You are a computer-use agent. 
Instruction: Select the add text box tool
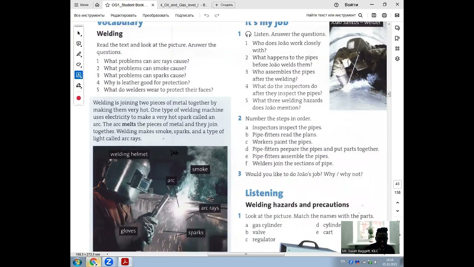pos(79,75)
